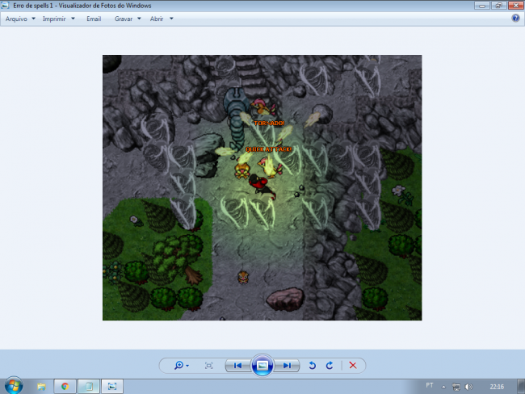Select the Photo Viewer taskbar button
525x394 pixels.
(x=112, y=387)
